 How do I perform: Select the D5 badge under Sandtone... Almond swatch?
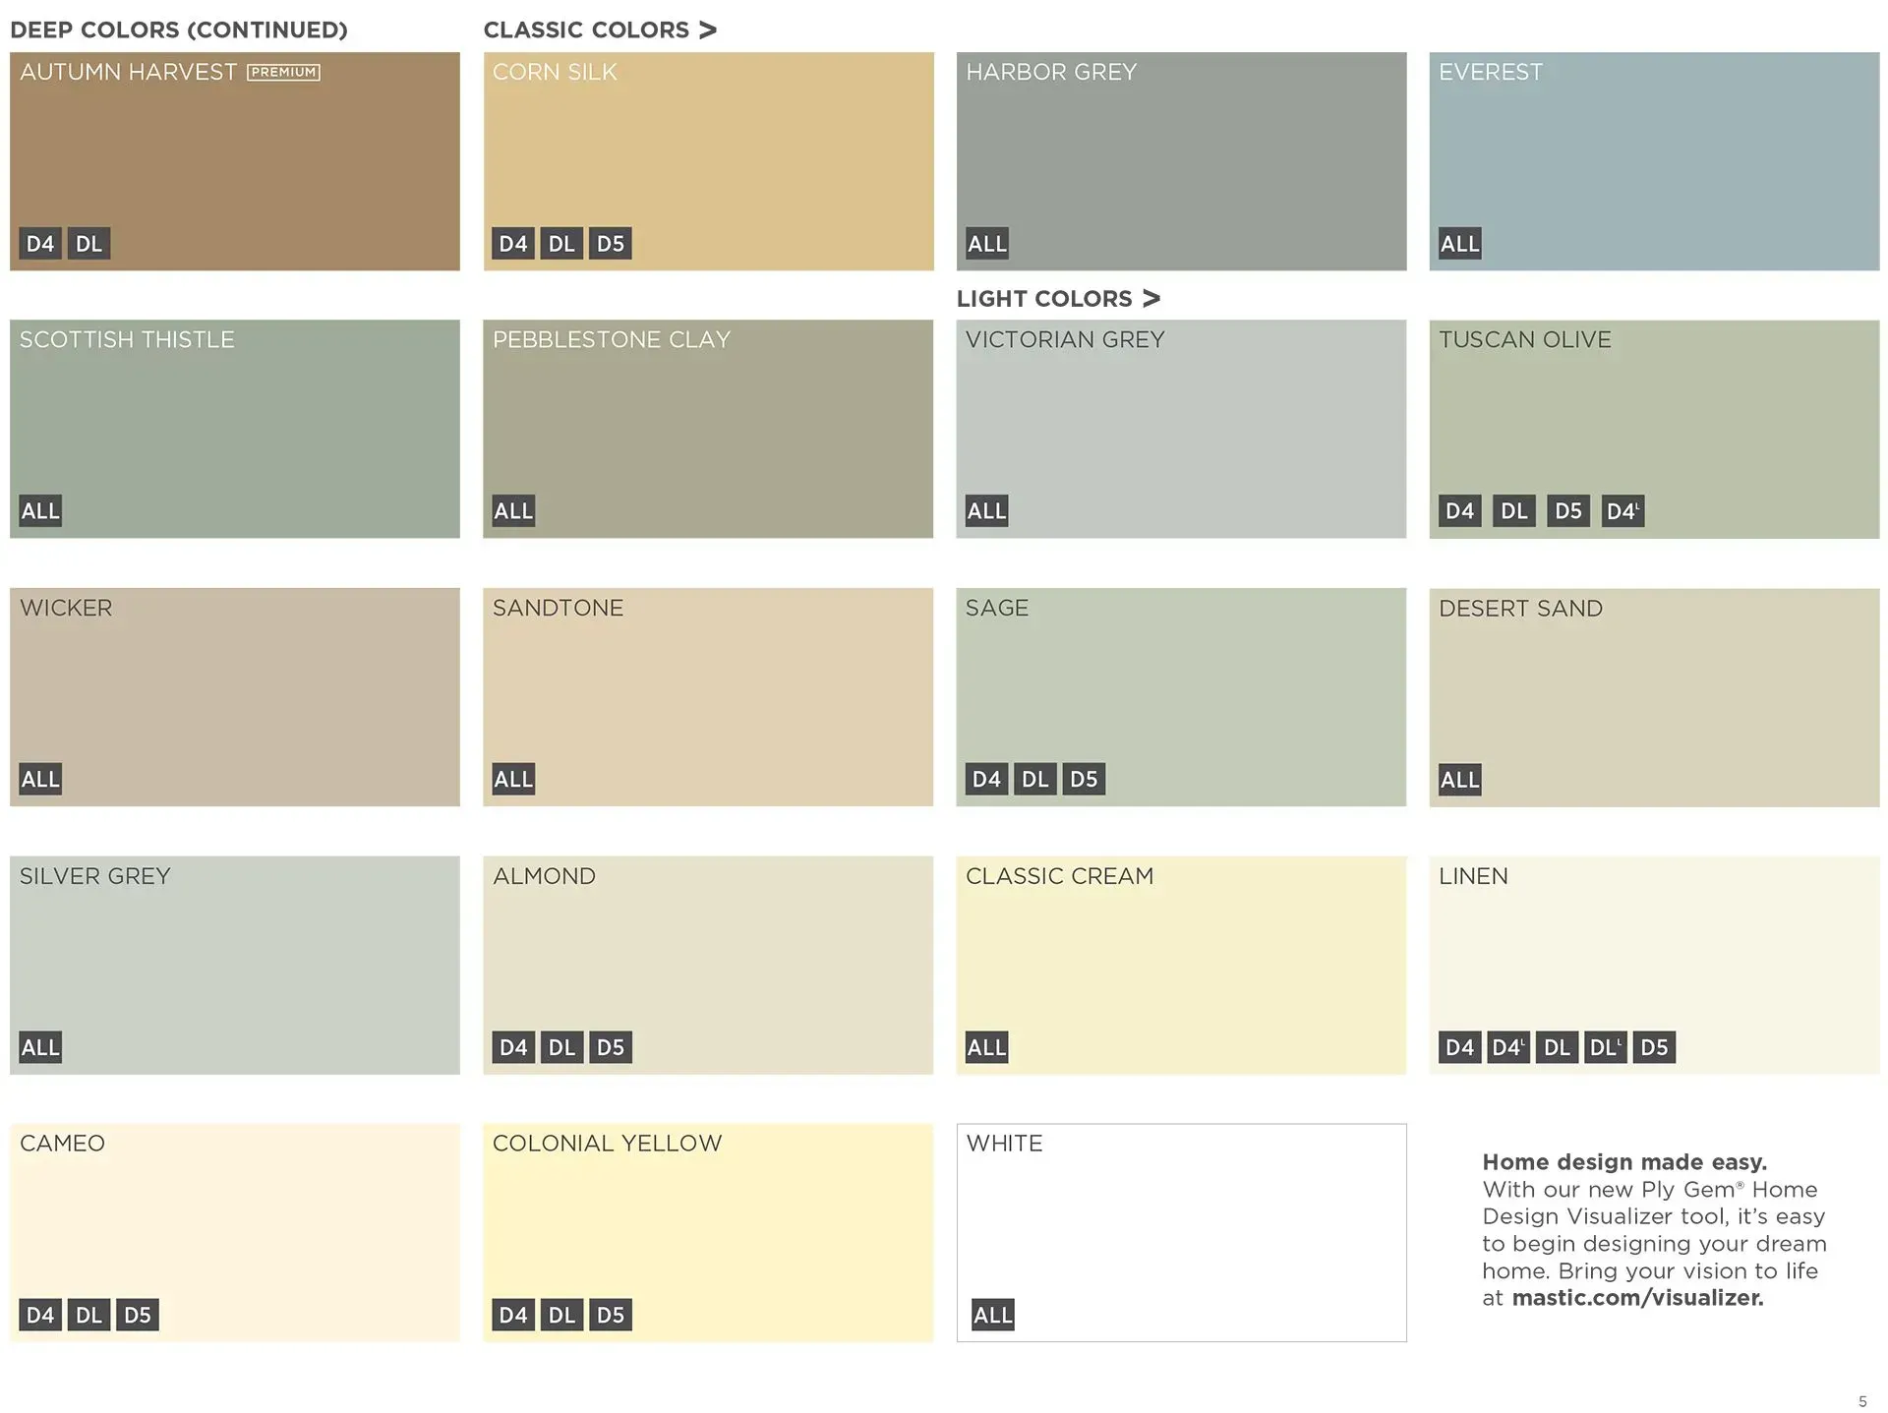[x=611, y=1046]
